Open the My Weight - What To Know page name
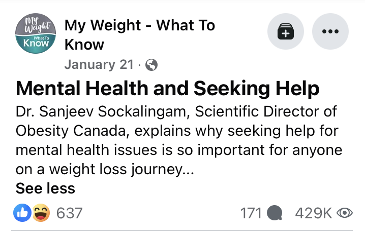Image resolution: width=365 pixels, height=233 pixels. [140, 34]
